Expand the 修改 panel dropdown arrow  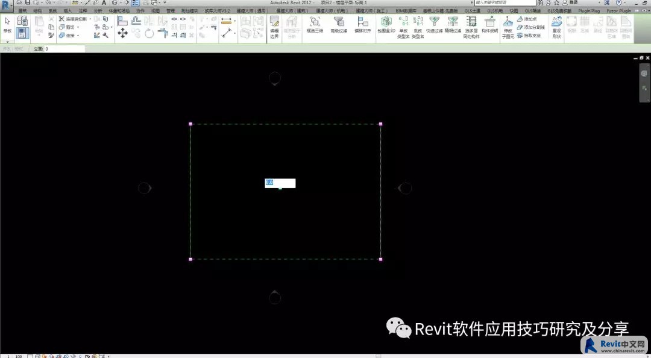tap(7, 42)
